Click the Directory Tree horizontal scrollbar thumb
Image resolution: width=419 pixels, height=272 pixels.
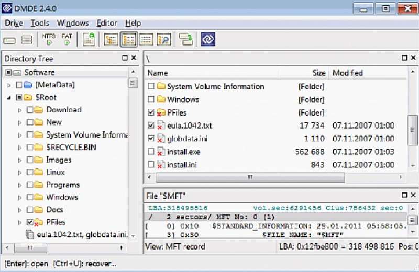(x=30, y=247)
